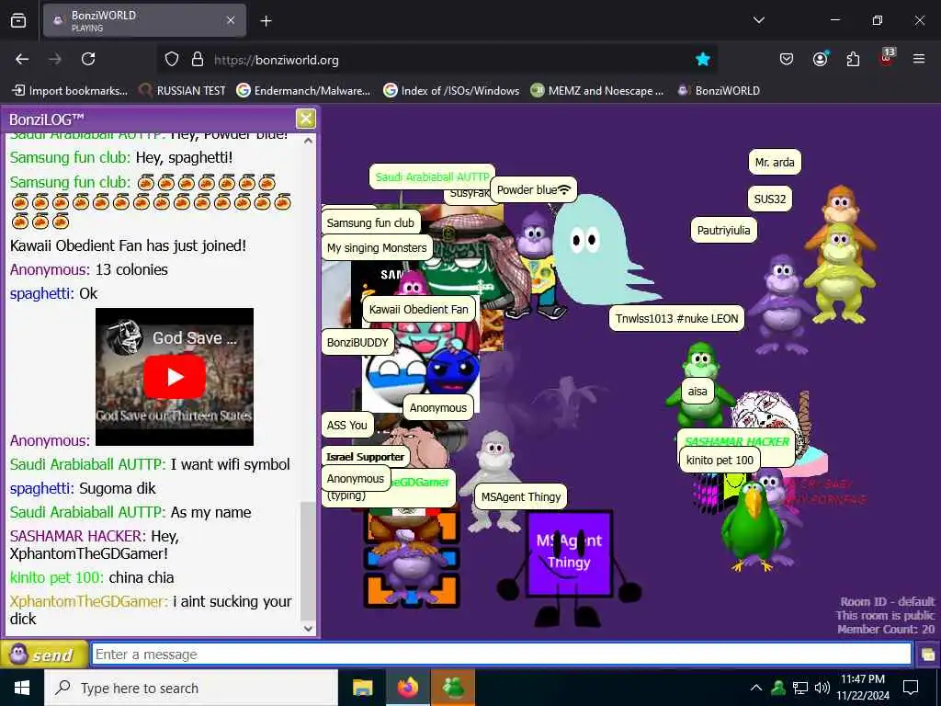Close the BonziWORLD tab
Viewport: 941px width, 706px height.
coord(231,20)
